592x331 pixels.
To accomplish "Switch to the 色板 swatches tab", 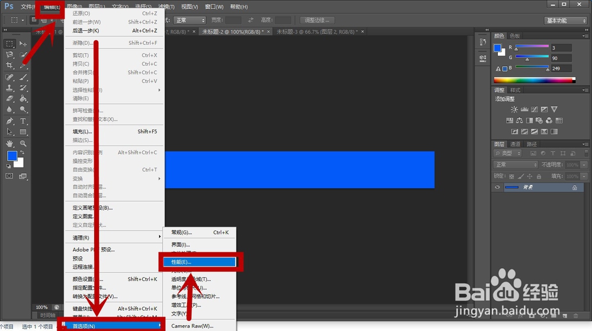I will [x=515, y=36].
